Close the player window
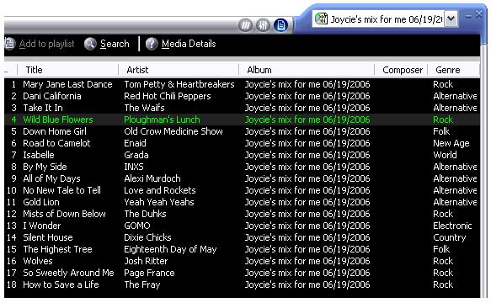This screenshot has height=303, width=491. click(479, 14)
